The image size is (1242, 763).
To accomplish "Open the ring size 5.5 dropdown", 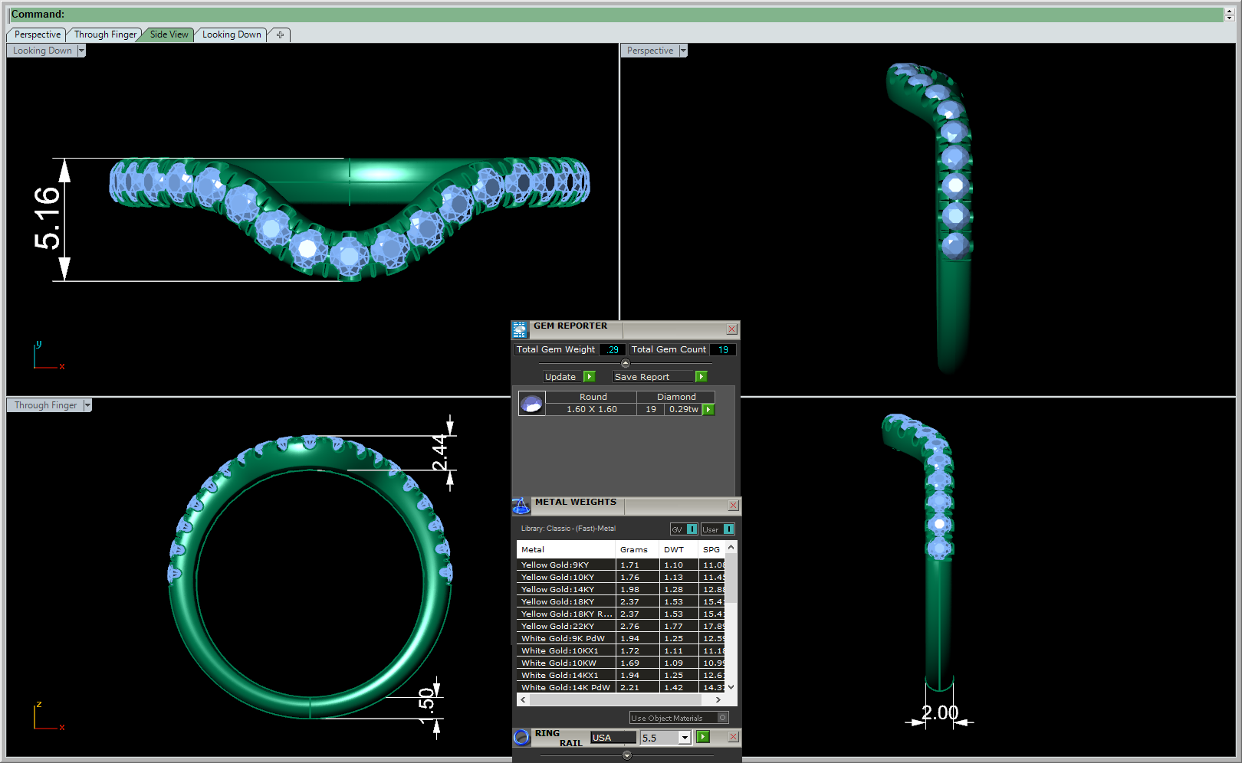I will [x=685, y=738].
